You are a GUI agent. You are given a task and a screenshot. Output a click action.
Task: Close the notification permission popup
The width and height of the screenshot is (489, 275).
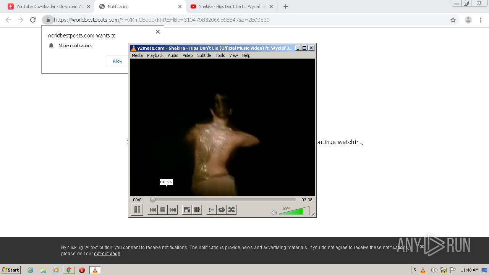point(158,32)
